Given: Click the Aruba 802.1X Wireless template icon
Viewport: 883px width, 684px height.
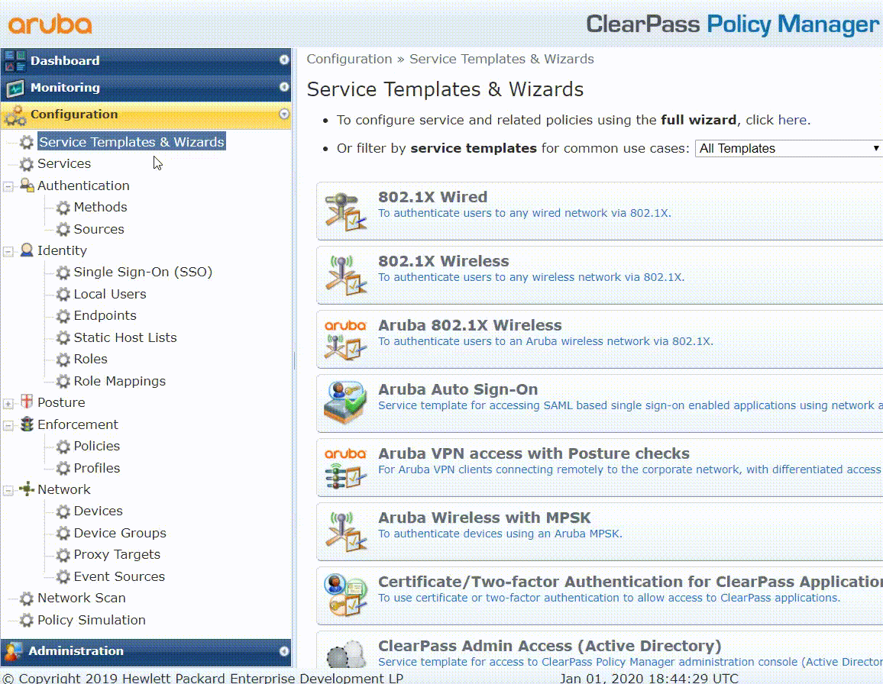Looking at the screenshot, I should [346, 340].
